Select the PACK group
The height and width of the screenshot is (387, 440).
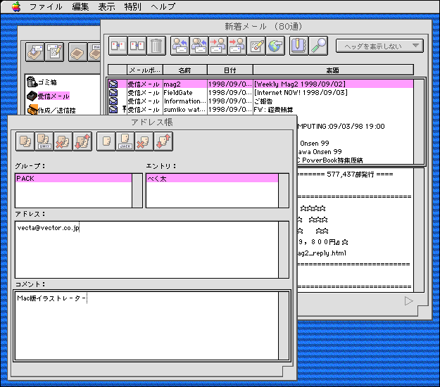[x=73, y=178]
